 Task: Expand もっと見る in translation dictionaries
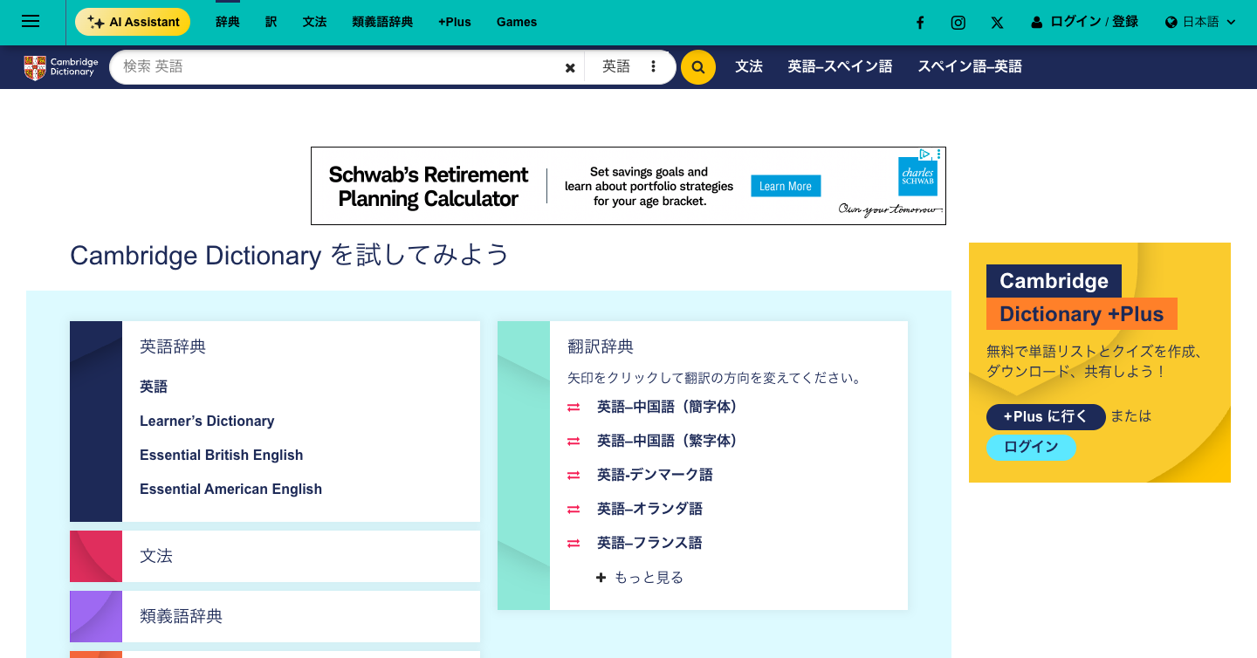click(640, 577)
